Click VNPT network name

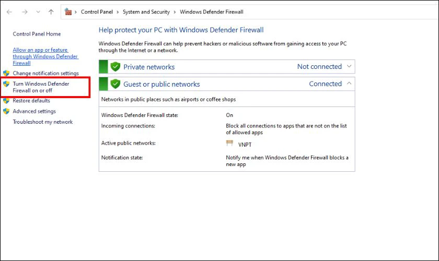(245, 145)
